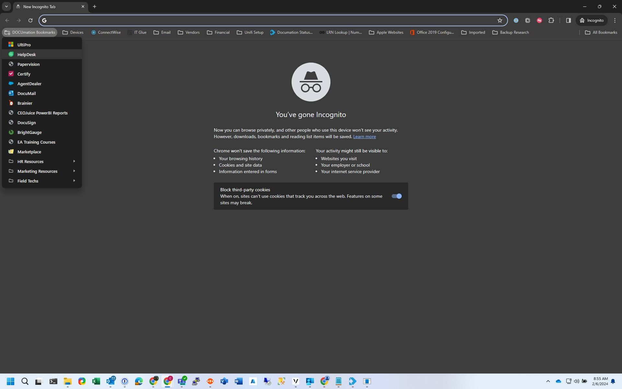Click the Incognito profile button
This screenshot has width=622, height=389.
click(x=592, y=20)
